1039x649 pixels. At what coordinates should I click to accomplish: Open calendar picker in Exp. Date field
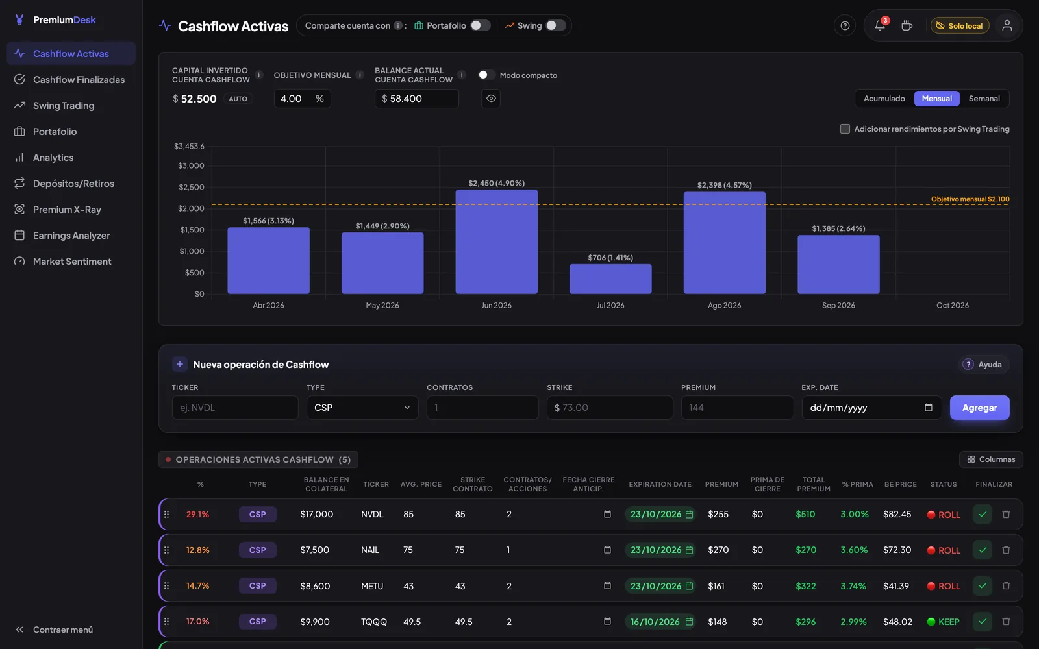(x=929, y=408)
